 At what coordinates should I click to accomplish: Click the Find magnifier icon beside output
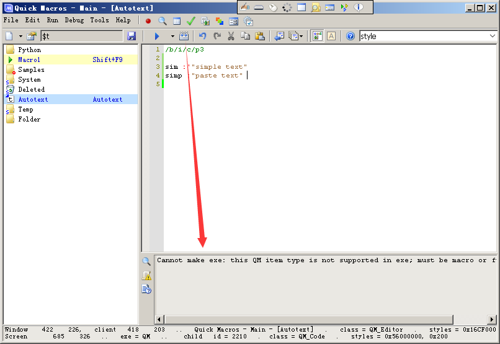(x=146, y=262)
